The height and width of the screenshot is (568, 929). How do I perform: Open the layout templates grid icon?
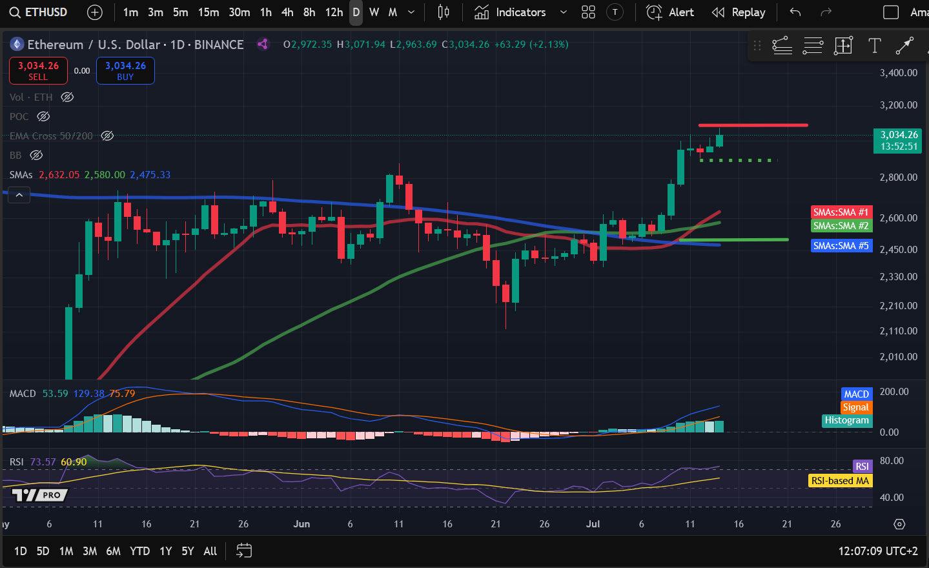point(588,12)
